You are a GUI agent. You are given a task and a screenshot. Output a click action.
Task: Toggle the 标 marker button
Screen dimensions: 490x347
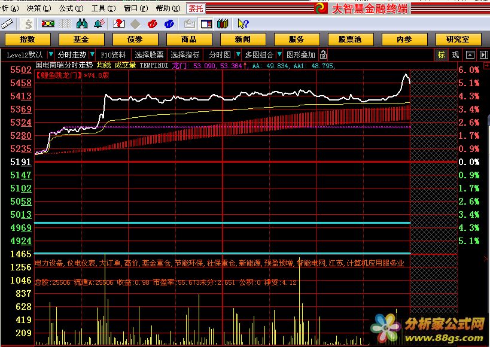(x=442, y=55)
